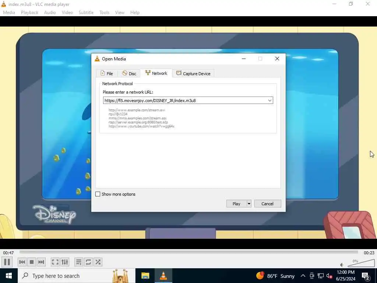377x283 pixels.
Task: Toggle the playlist view
Action: [x=79, y=262]
